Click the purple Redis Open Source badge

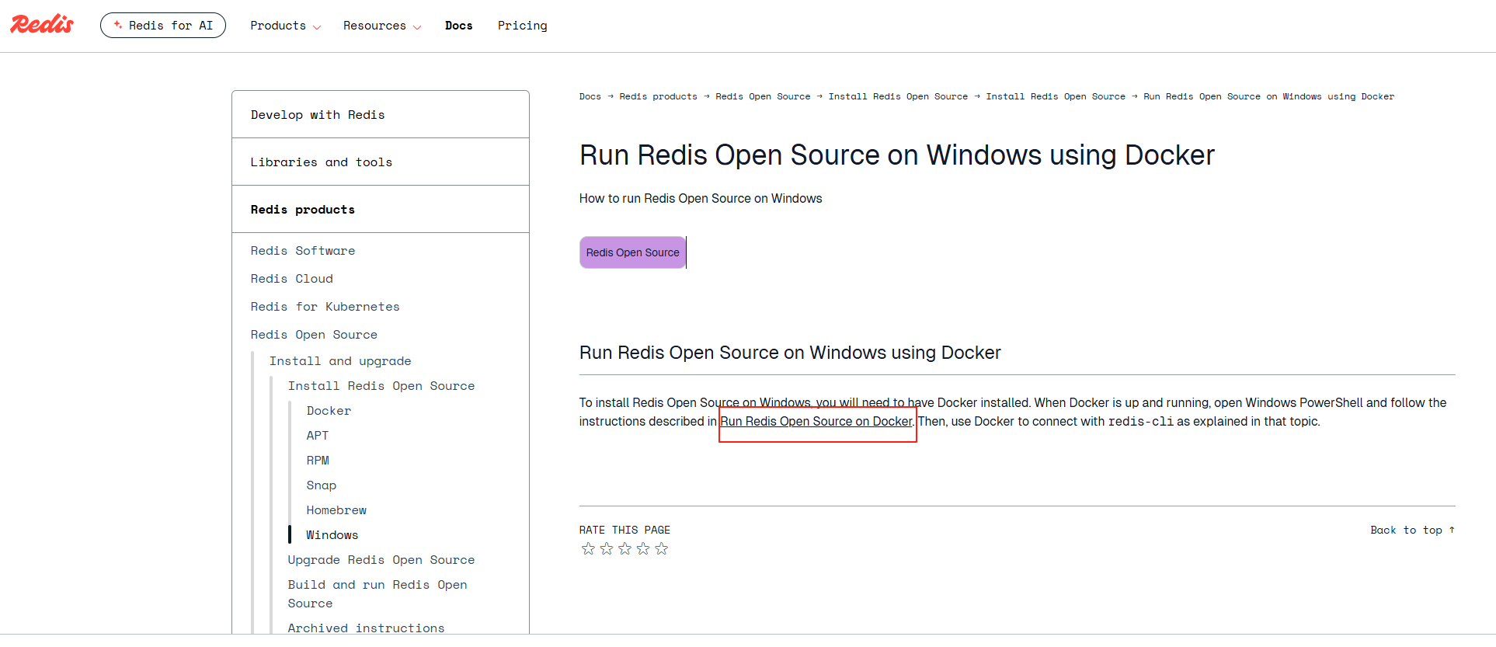[x=632, y=252]
